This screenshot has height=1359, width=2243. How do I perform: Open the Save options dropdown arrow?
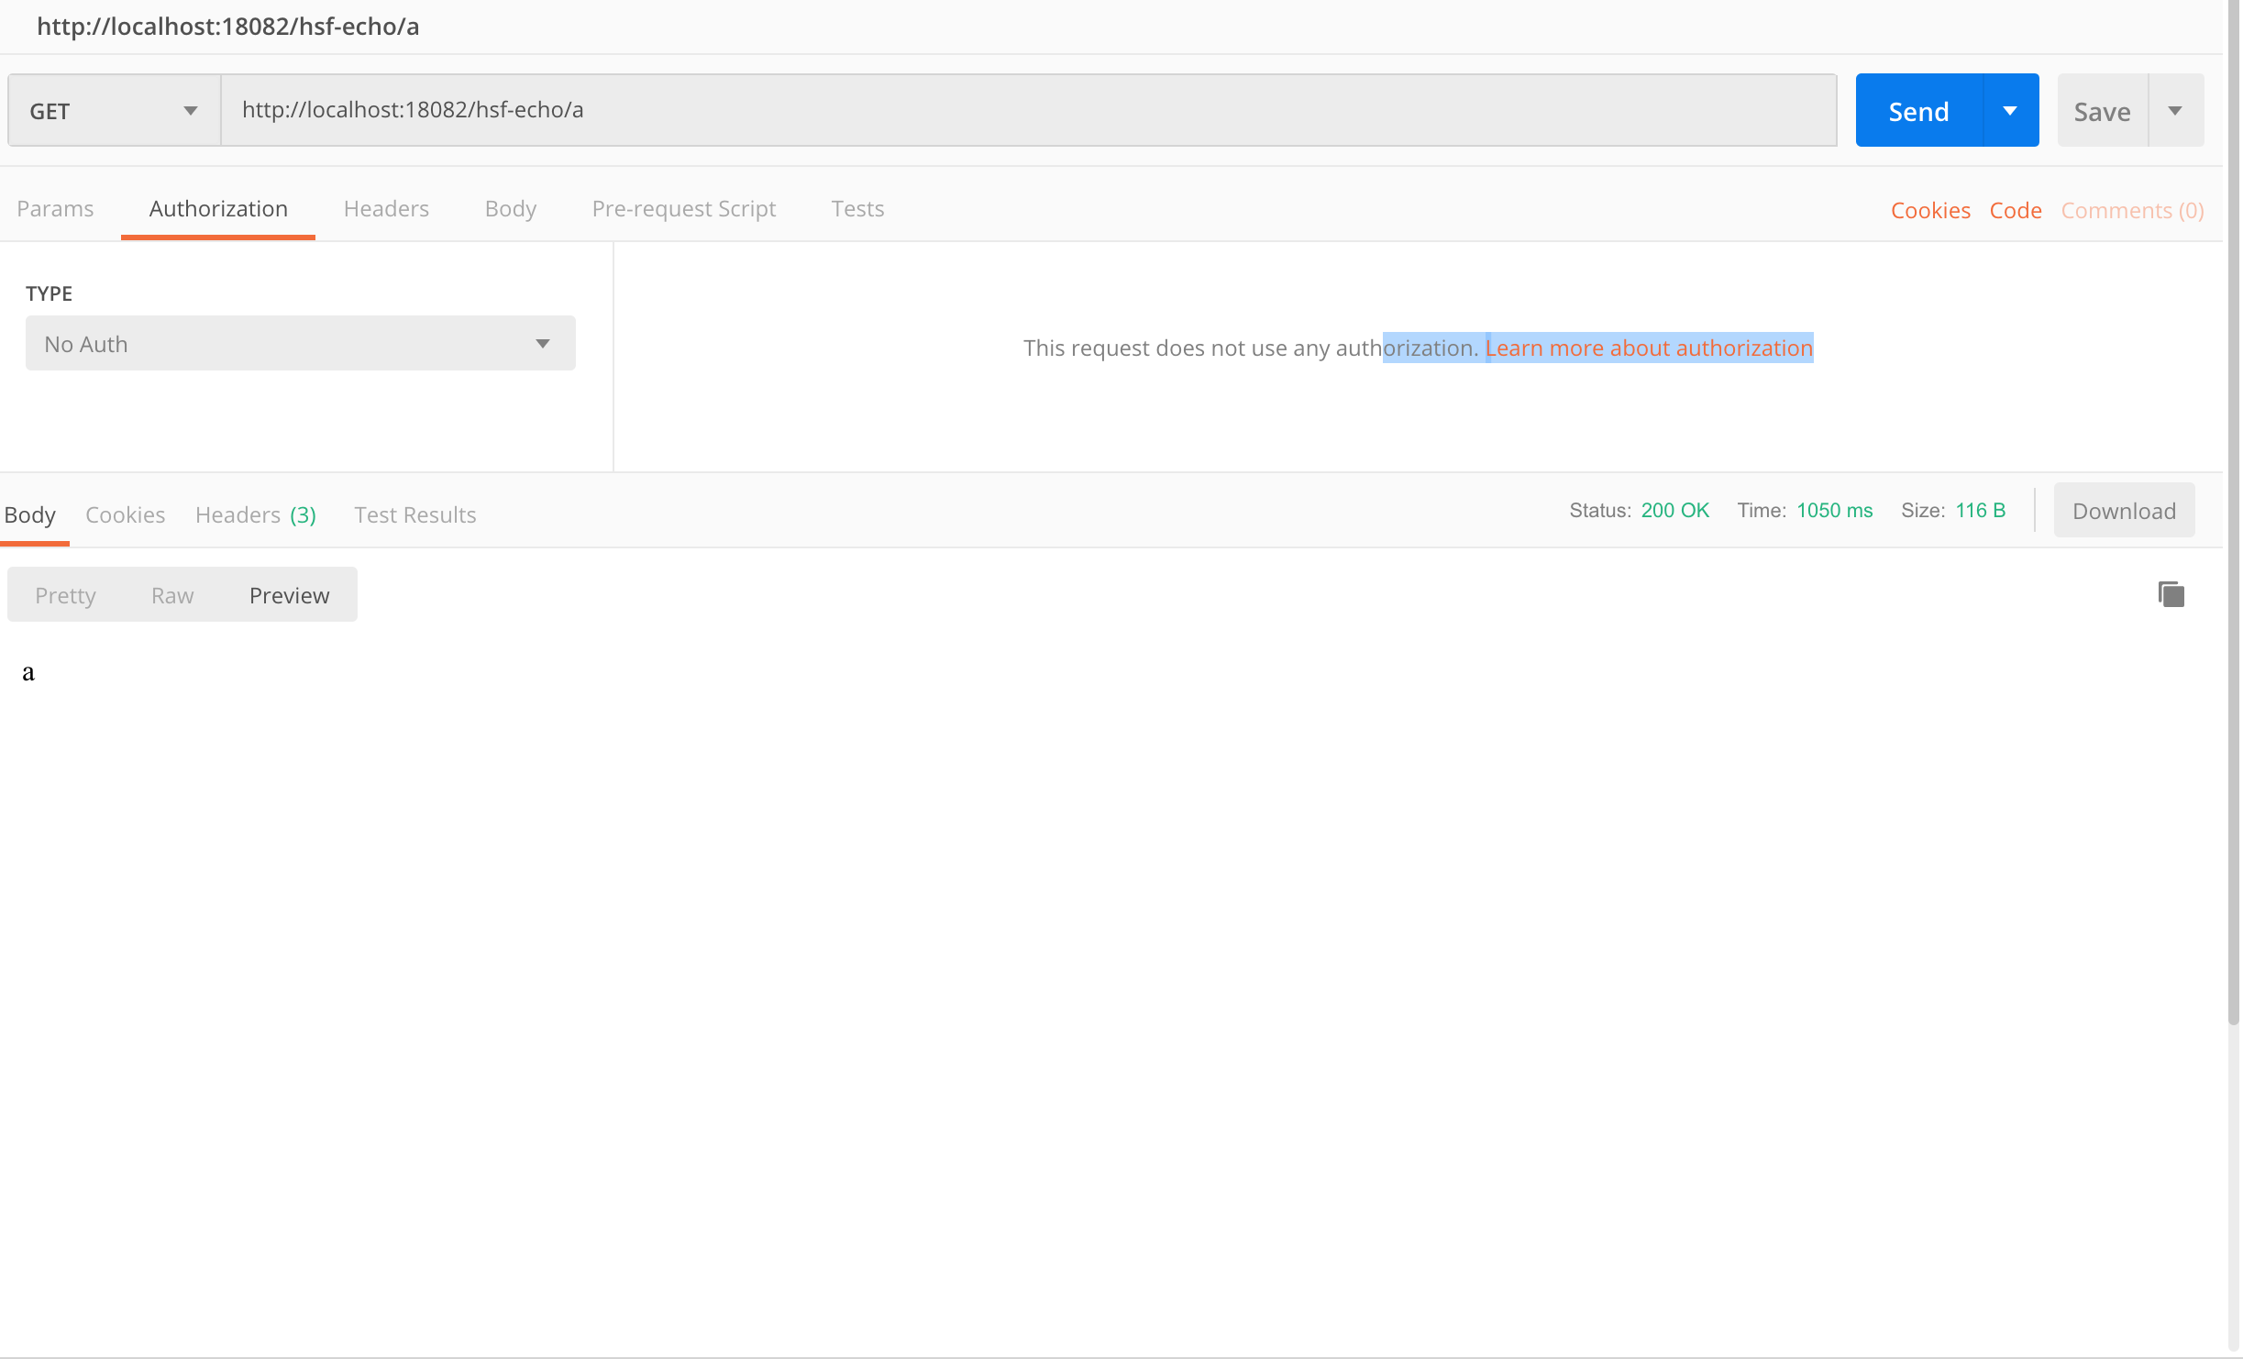(x=2175, y=111)
